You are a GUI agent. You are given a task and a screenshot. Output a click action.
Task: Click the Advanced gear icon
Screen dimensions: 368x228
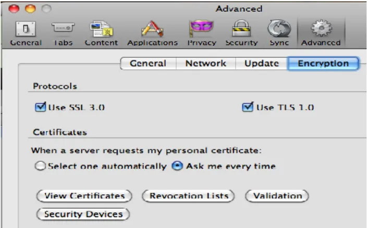[321, 28]
